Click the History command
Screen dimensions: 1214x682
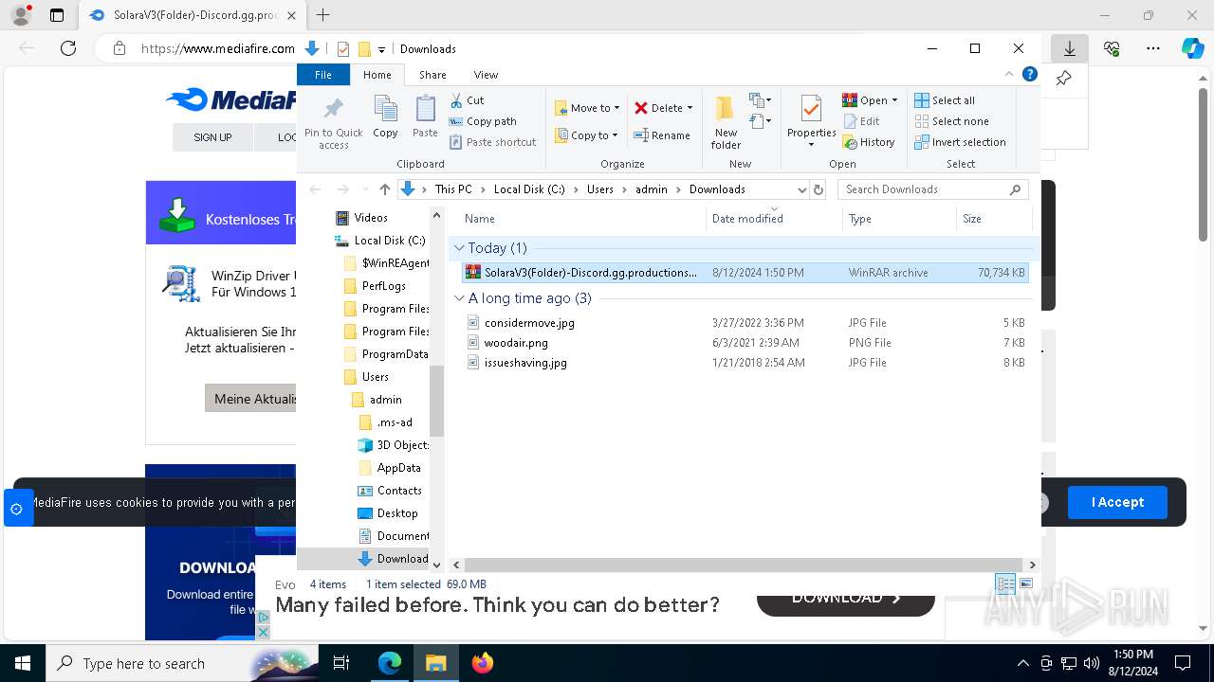coord(868,142)
